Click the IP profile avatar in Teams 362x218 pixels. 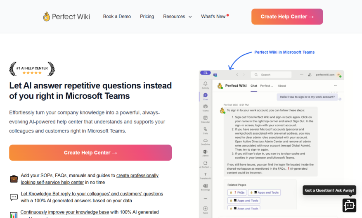coord(339,75)
